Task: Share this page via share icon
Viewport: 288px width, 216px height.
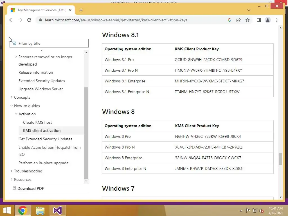Action: pyautogui.click(x=238, y=20)
